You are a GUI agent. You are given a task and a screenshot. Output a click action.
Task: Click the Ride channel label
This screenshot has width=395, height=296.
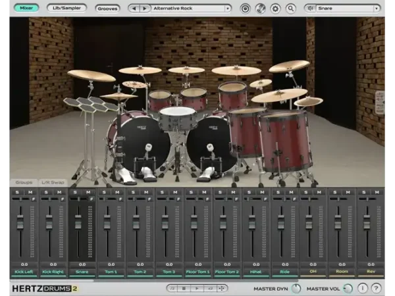[285, 272]
